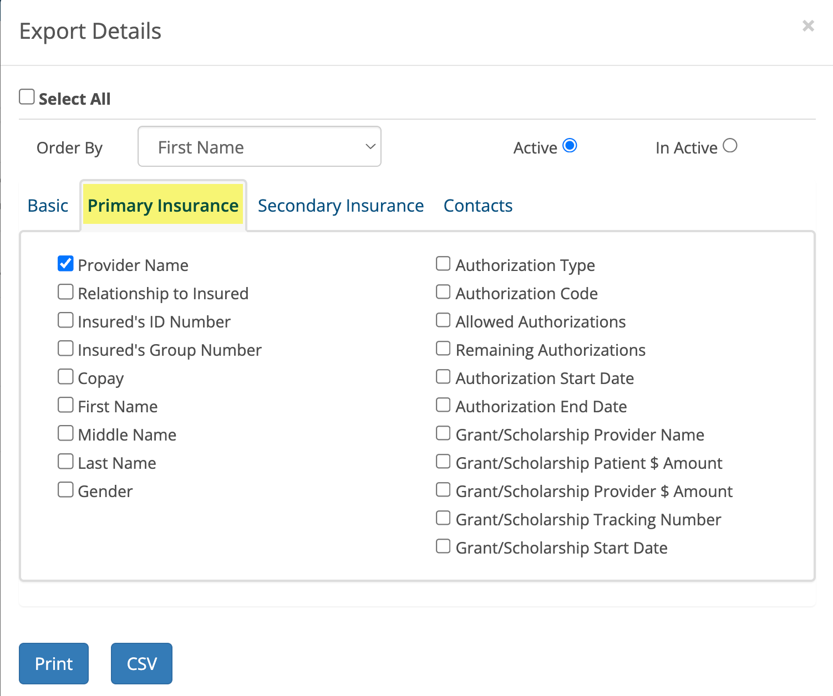Go to the Contacts tab
833x696 pixels.
tap(478, 206)
